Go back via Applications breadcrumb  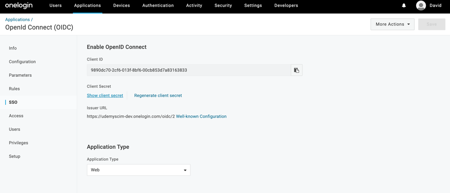[x=18, y=19]
